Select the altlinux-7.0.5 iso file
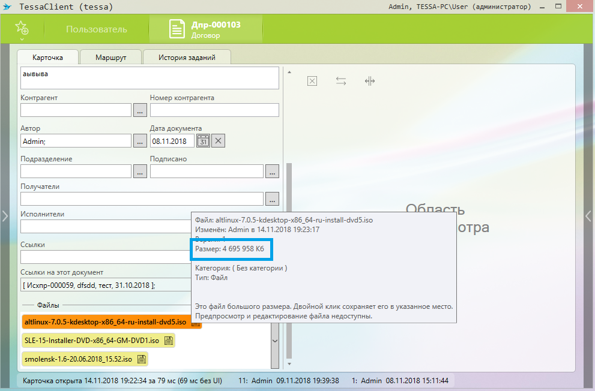 pyautogui.click(x=105, y=322)
